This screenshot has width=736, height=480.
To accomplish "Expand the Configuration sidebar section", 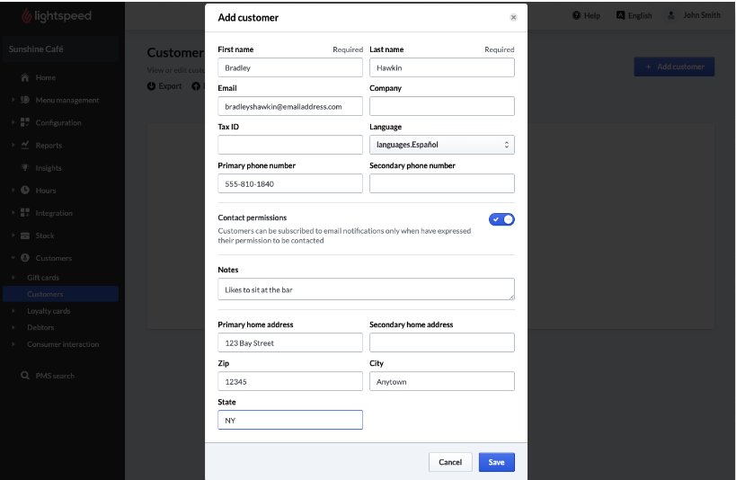I will [x=13, y=122].
